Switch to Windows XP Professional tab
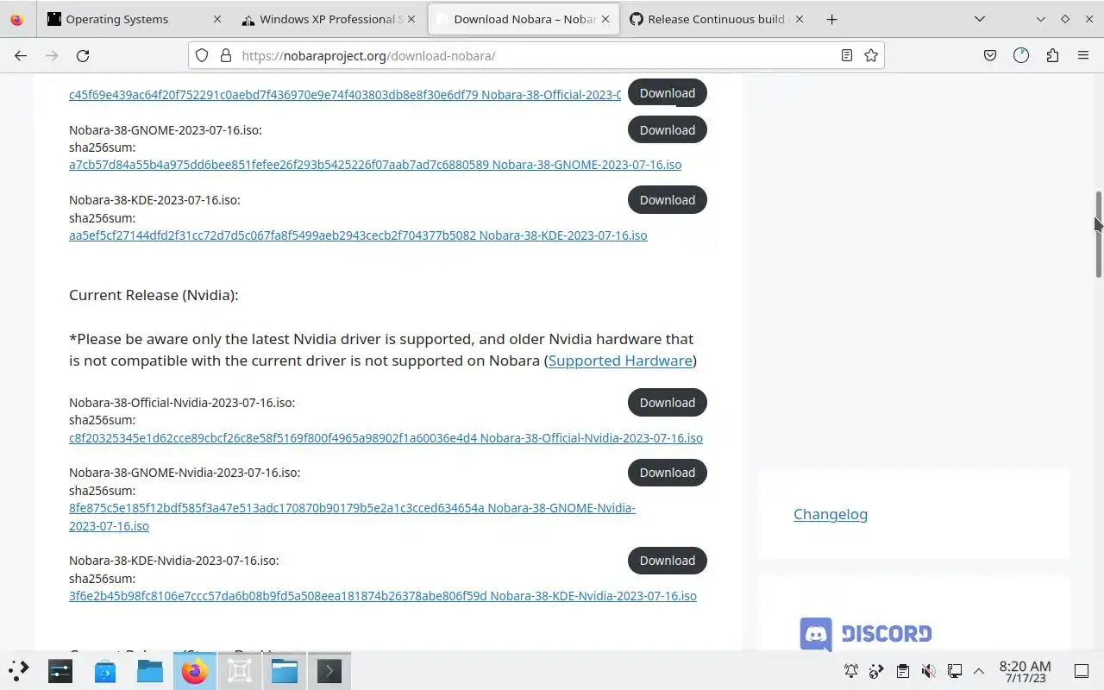1104x690 pixels. coord(329,19)
